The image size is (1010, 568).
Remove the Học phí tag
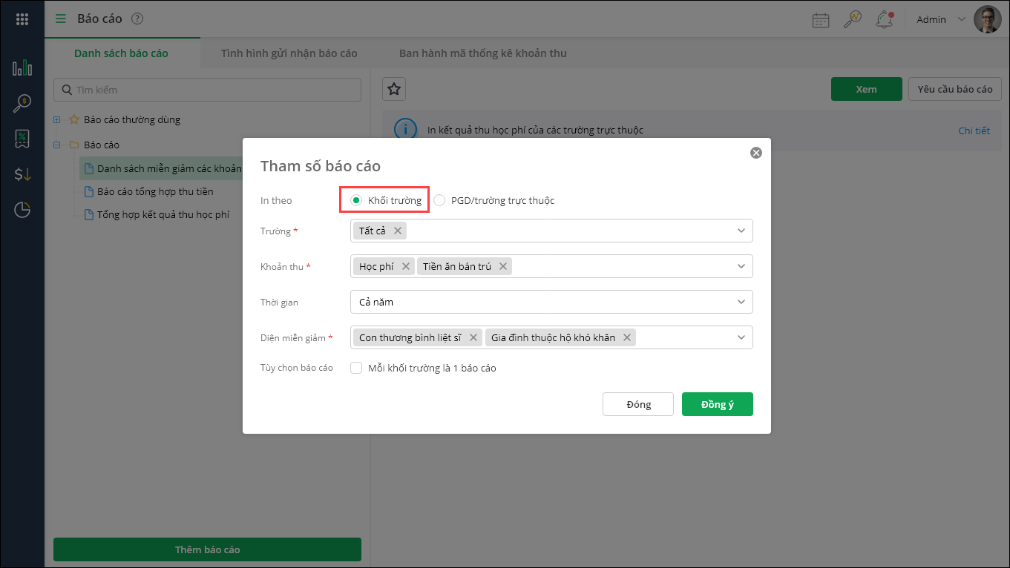pos(406,266)
